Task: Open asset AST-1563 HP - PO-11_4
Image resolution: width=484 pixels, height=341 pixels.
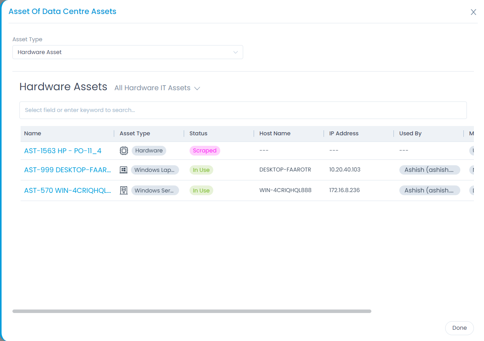Action: [62, 150]
